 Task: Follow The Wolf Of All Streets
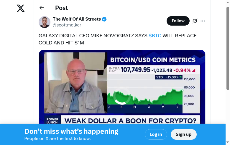point(178,21)
